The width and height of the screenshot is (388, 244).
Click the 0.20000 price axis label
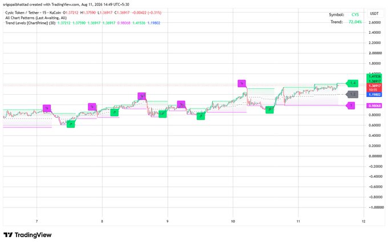coord(374,146)
